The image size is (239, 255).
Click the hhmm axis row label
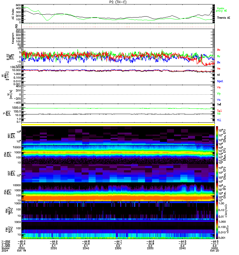click(x=5, y=248)
